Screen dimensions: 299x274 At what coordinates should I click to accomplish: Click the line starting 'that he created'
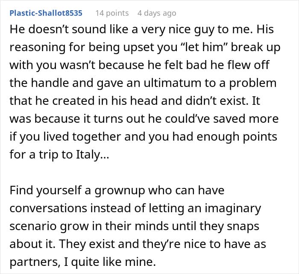pyautogui.click(x=135, y=101)
